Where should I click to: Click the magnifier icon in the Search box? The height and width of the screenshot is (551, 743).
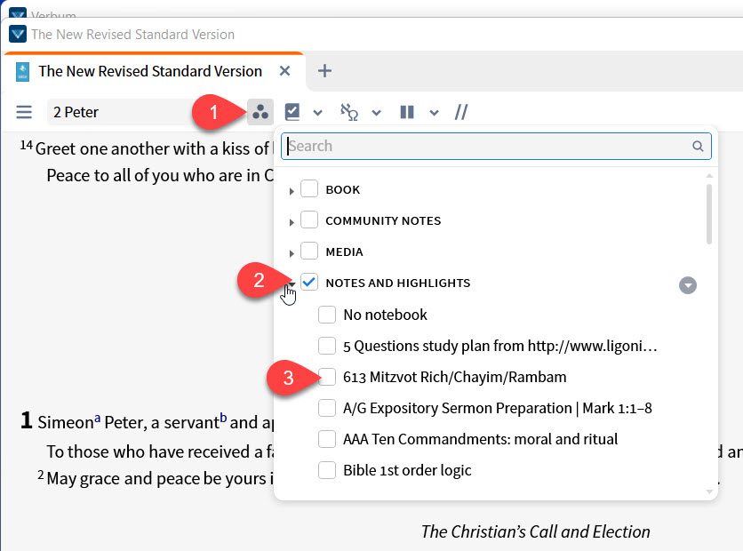698,146
